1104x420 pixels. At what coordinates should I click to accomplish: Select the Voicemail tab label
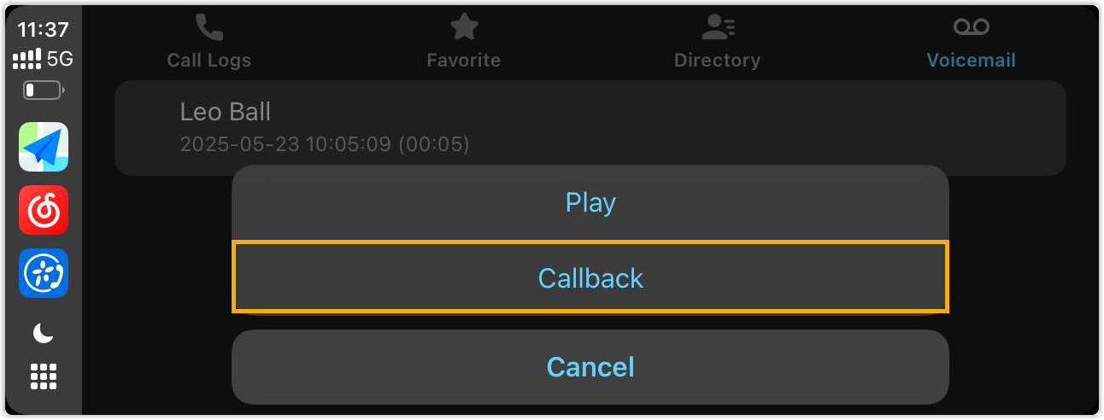click(x=971, y=61)
